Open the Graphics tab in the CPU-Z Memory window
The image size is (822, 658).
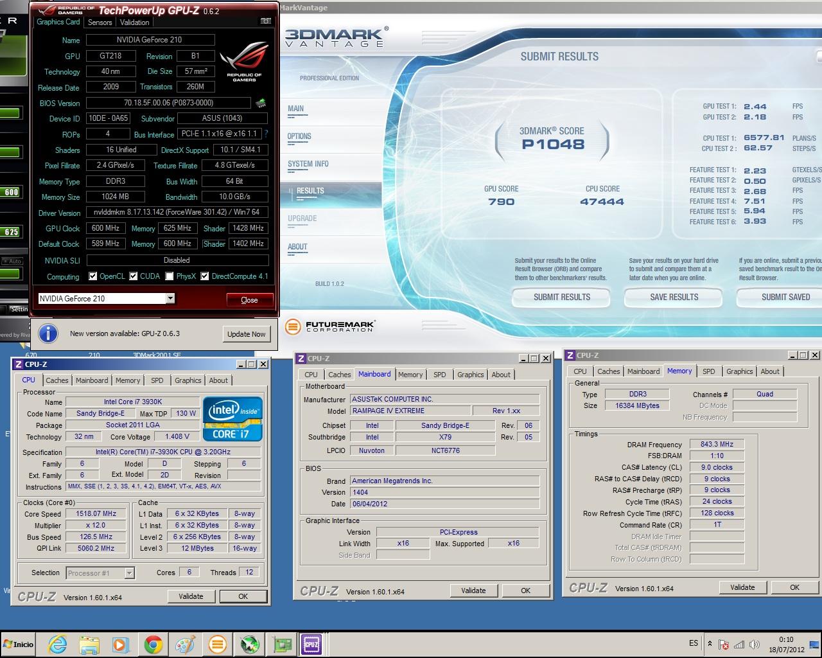740,371
